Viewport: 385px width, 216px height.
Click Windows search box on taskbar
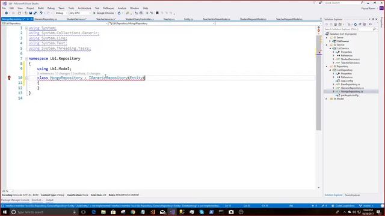pyautogui.click(x=44, y=212)
